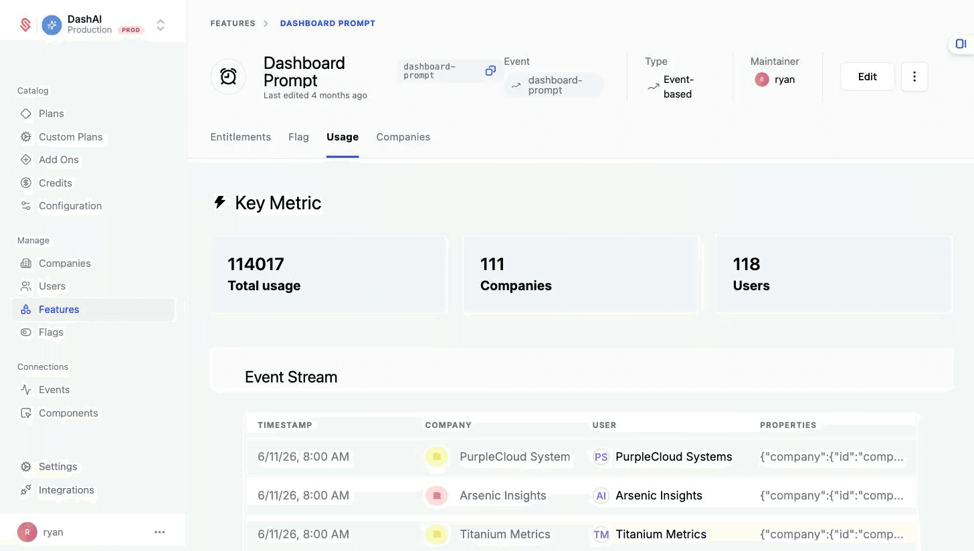Viewport: 974px width, 551px height.
Task: Expand the DashAI Production environment switcher
Action: pyautogui.click(x=161, y=25)
